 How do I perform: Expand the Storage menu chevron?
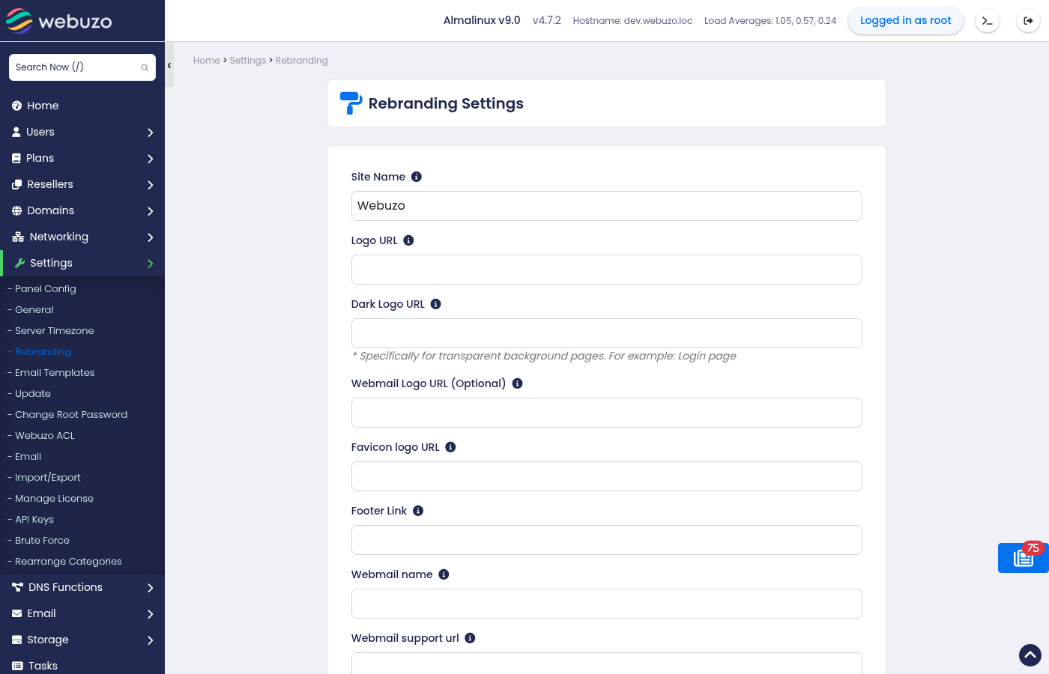(x=151, y=640)
